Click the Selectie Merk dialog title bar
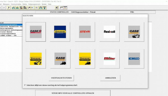This screenshot has width=168, height=96. pyautogui.click(x=85, y=16)
